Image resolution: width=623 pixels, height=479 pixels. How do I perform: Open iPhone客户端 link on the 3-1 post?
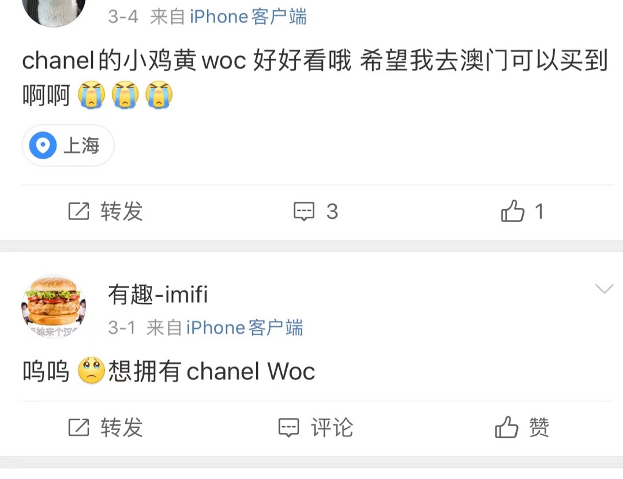click(x=245, y=328)
